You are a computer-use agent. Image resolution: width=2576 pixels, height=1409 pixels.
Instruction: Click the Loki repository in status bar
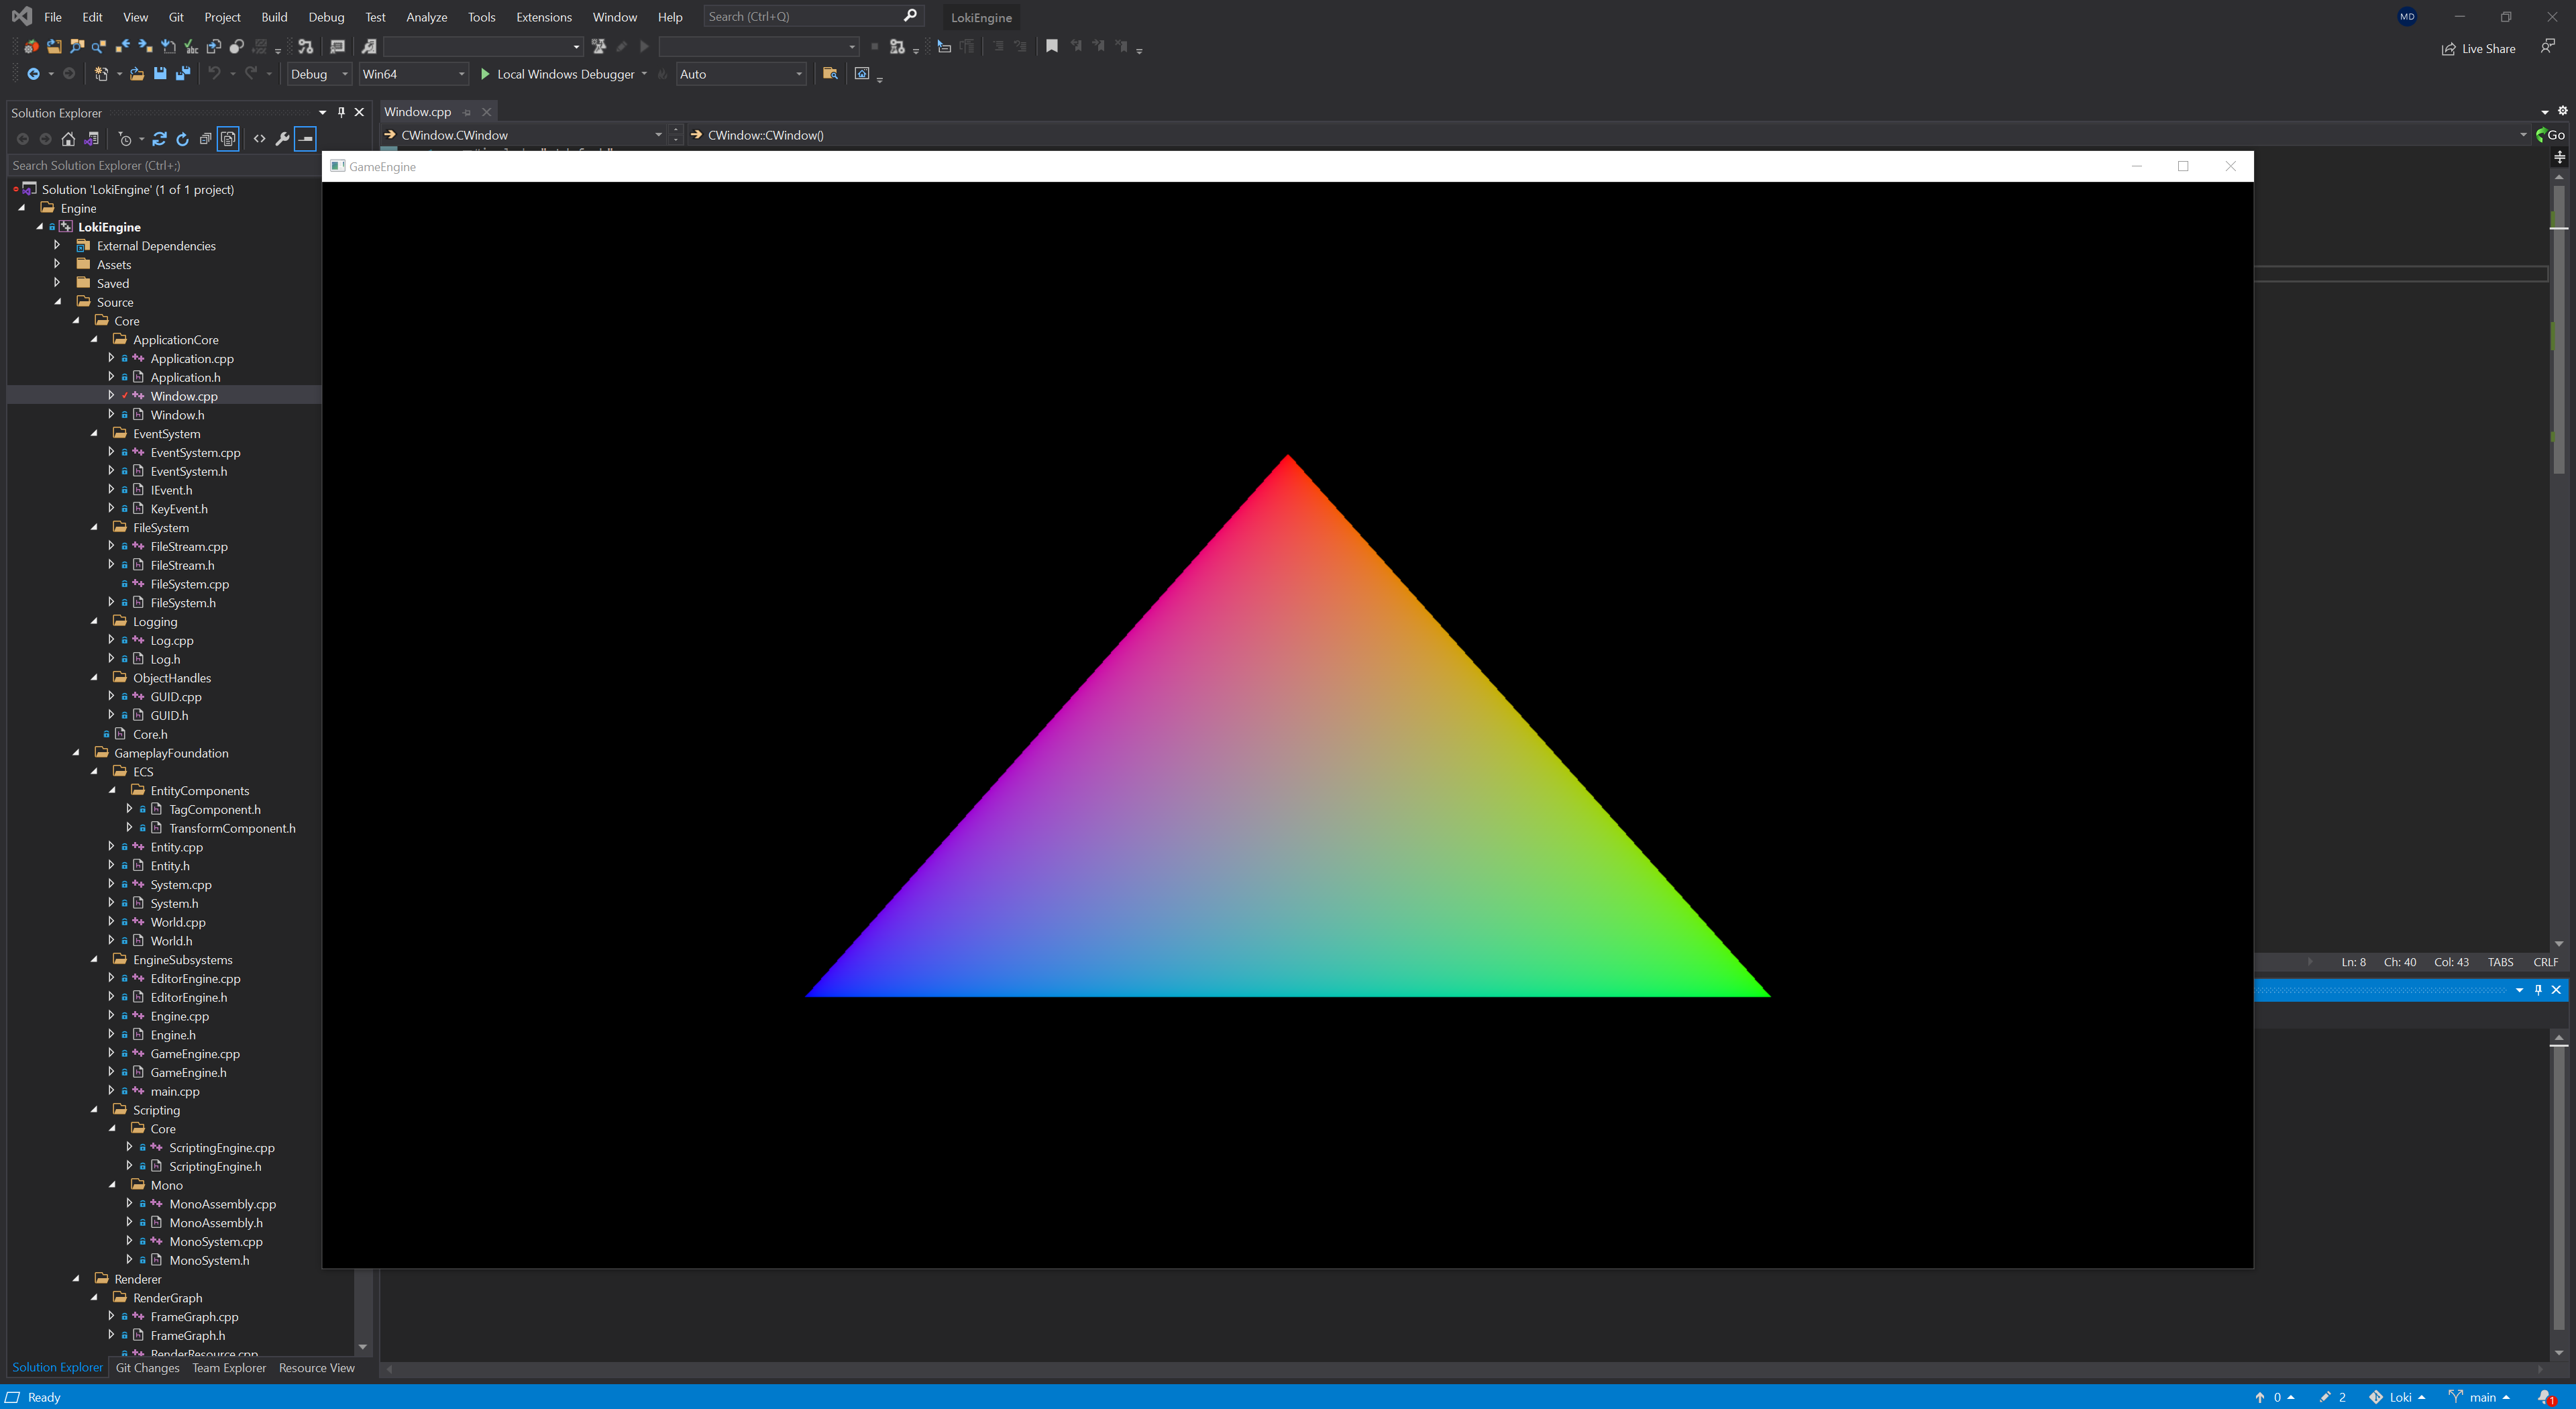(2396, 1397)
